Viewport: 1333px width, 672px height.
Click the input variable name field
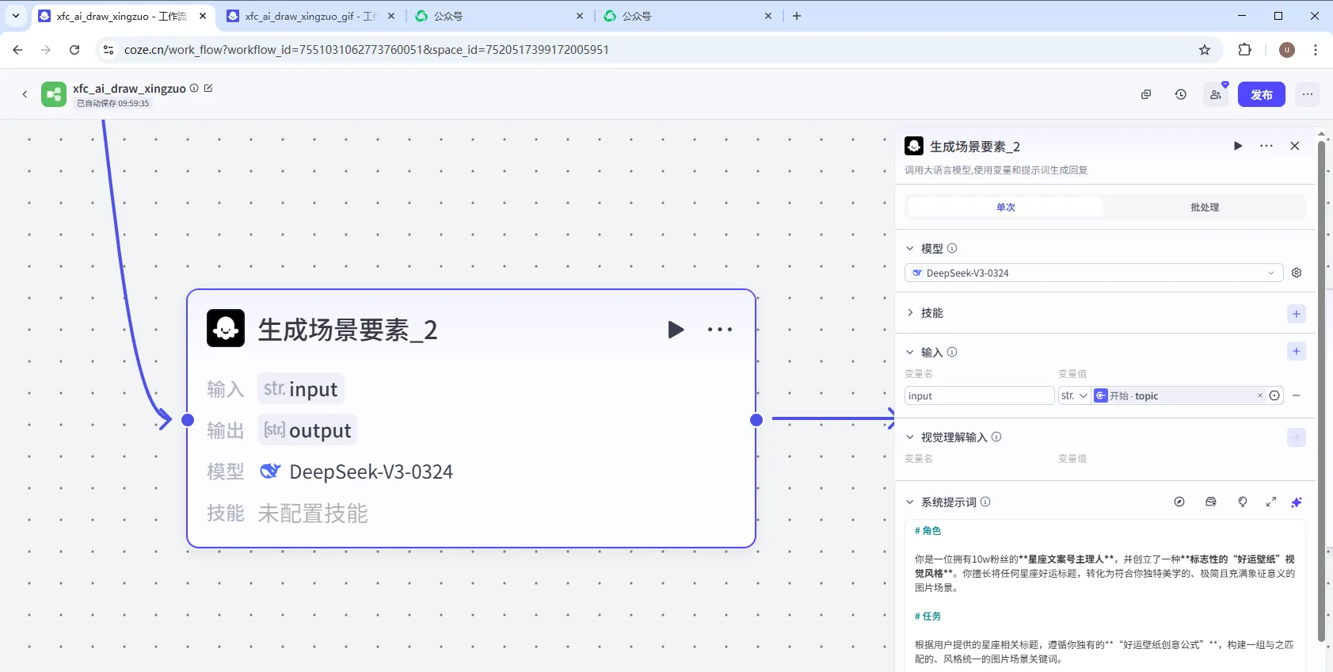click(978, 396)
